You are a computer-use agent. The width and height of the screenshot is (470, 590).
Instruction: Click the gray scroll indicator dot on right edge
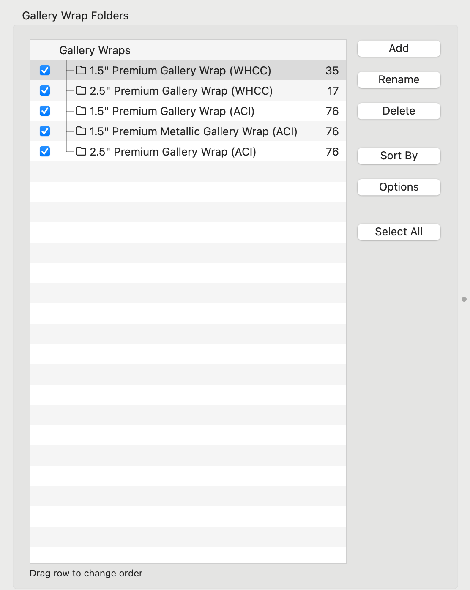464,299
